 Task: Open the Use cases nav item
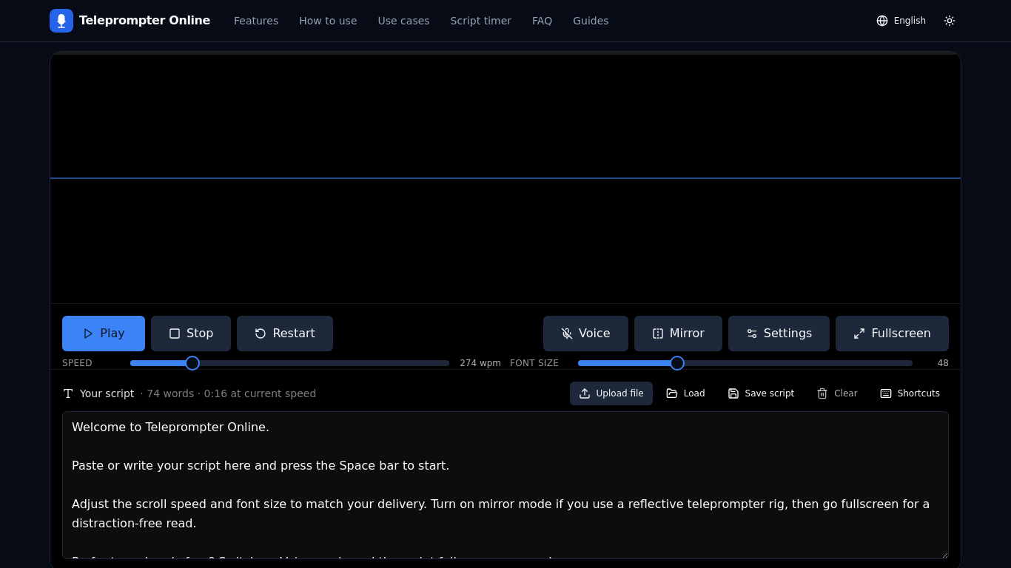coord(403,21)
